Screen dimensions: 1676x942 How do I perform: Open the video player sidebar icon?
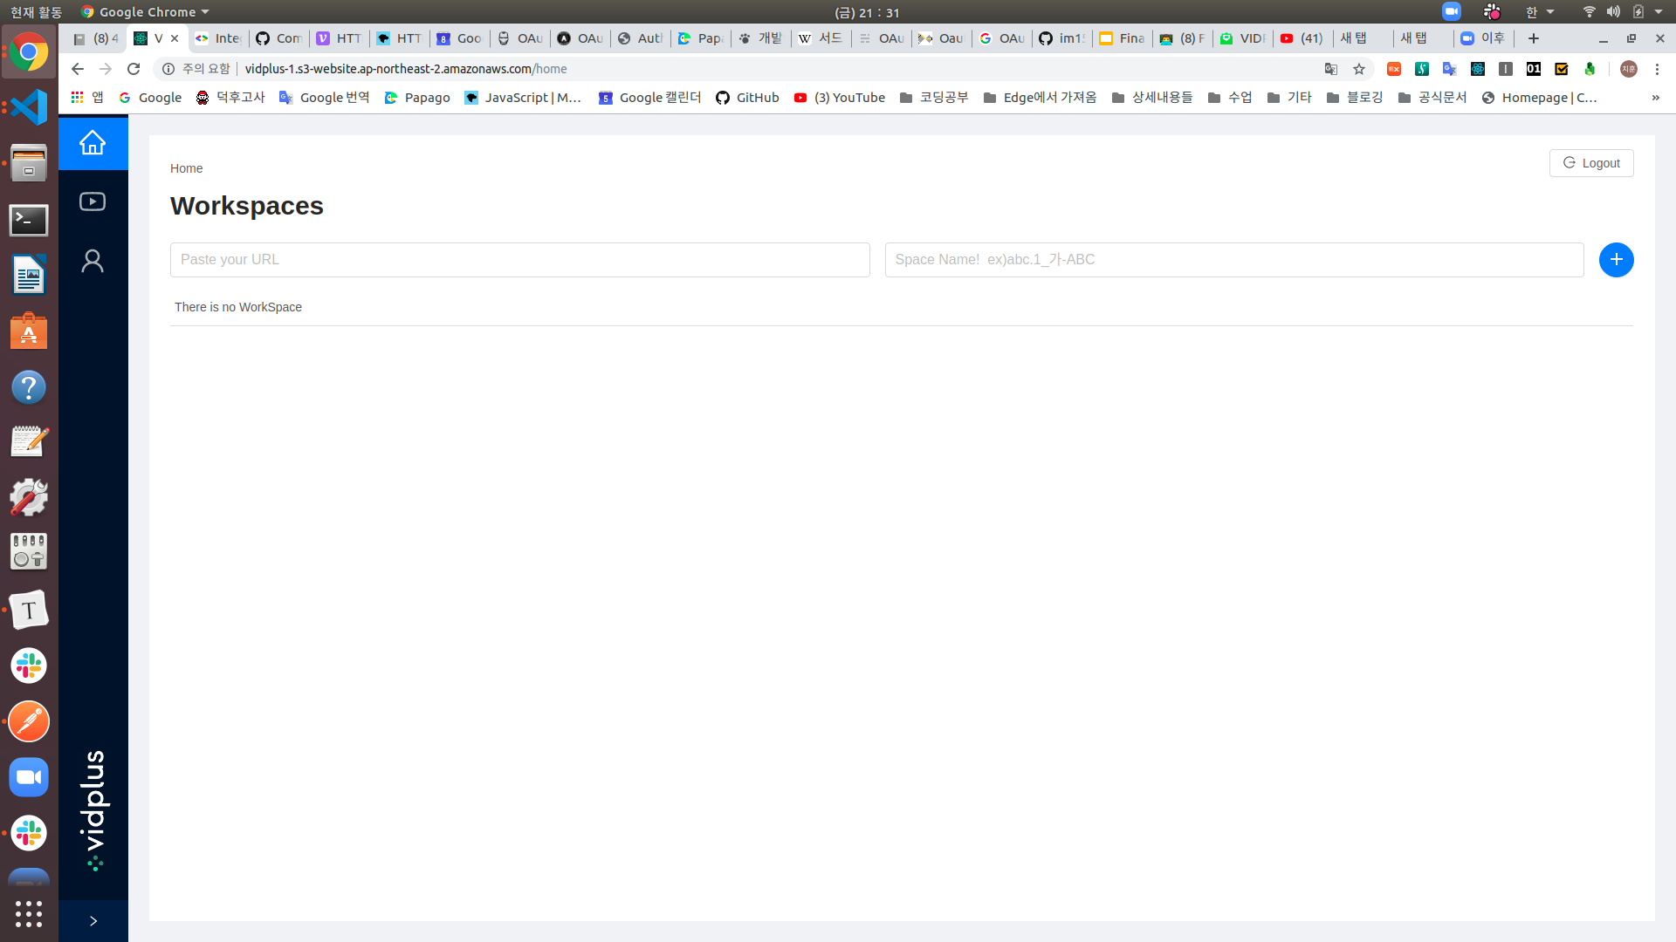pos(93,201)
